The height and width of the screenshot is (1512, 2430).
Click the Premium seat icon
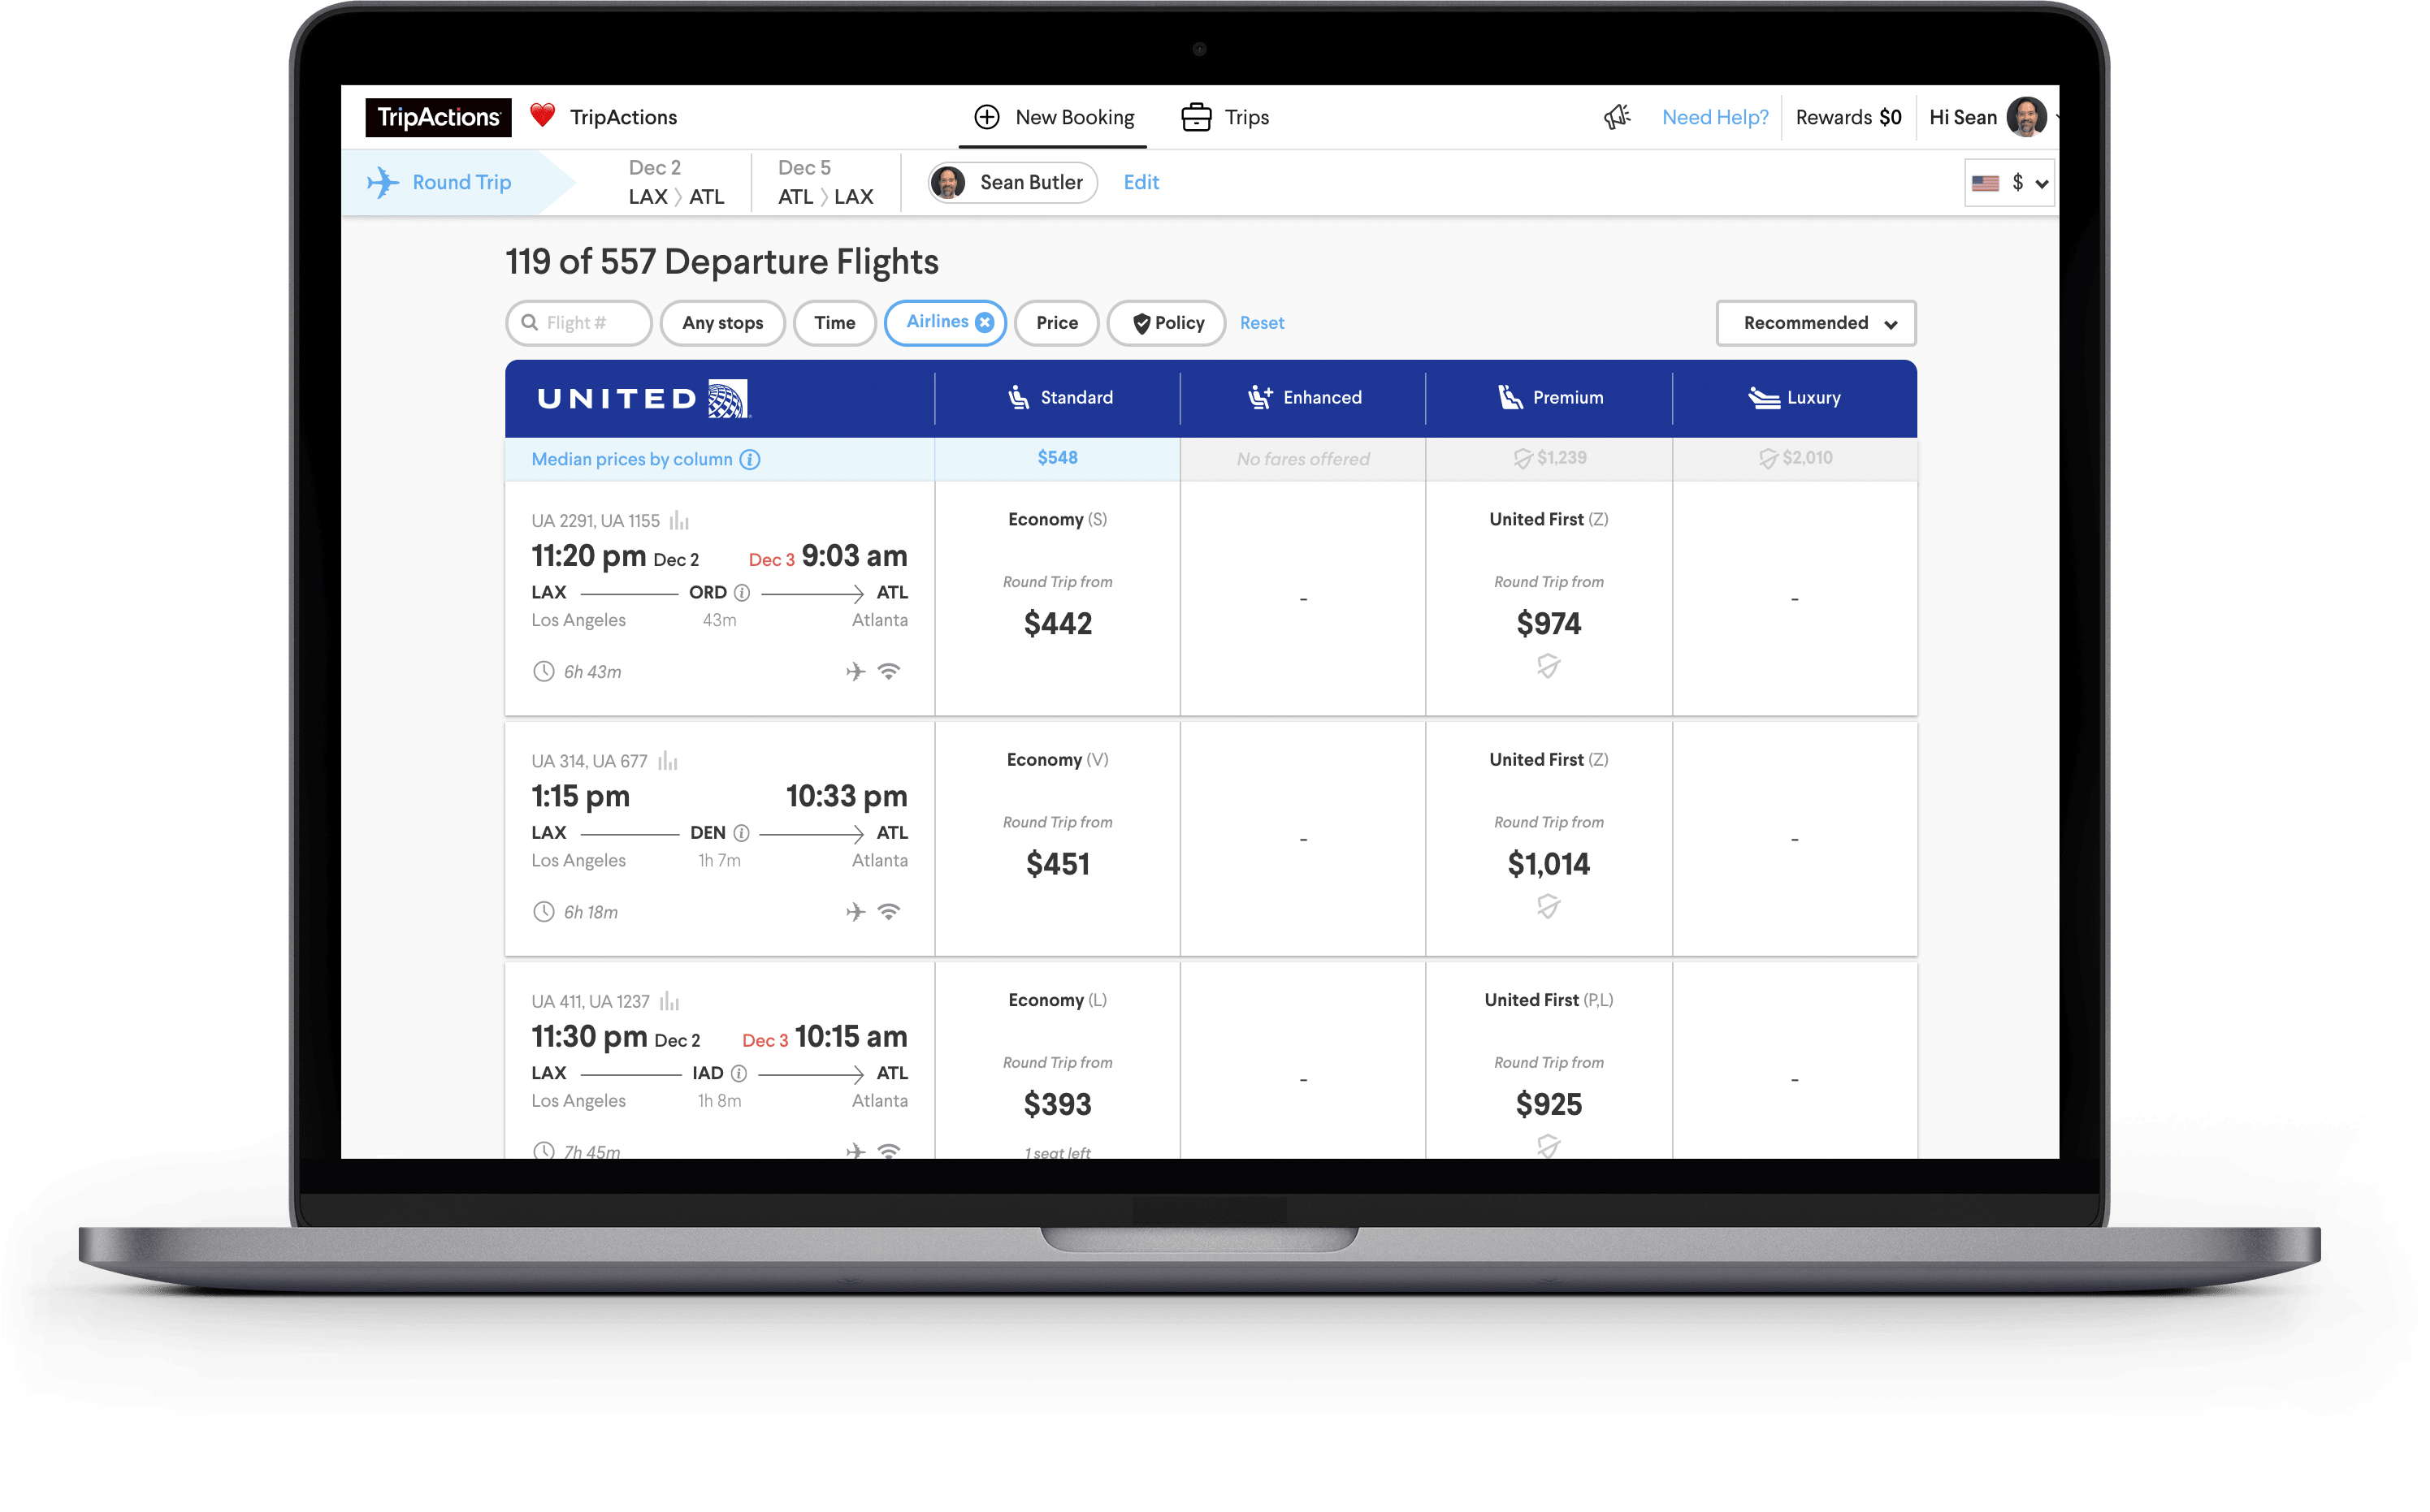click(1510, 398)
